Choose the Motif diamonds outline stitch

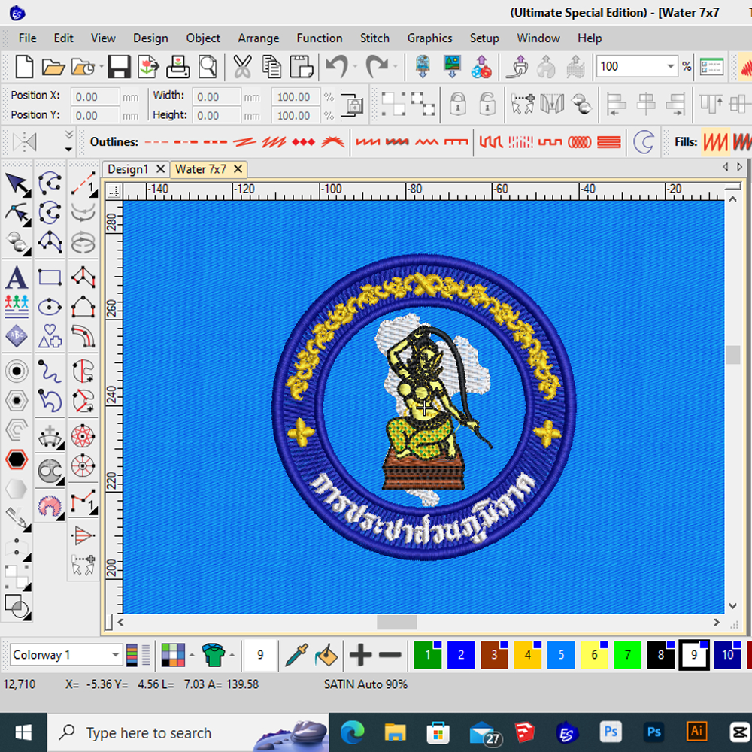pyautogui.click(x=304, y=142)
